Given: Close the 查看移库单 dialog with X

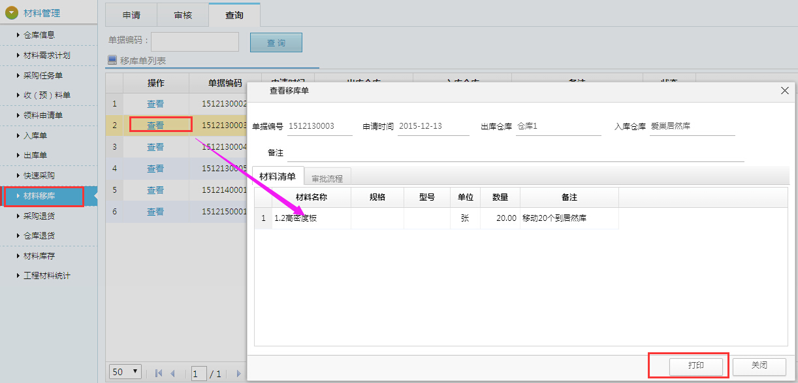Looking at the screenshot, I should [785, 91].
